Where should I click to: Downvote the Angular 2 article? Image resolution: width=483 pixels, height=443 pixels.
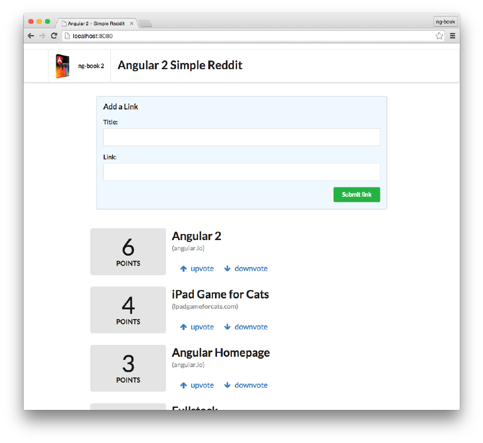[x=246, y=268]
